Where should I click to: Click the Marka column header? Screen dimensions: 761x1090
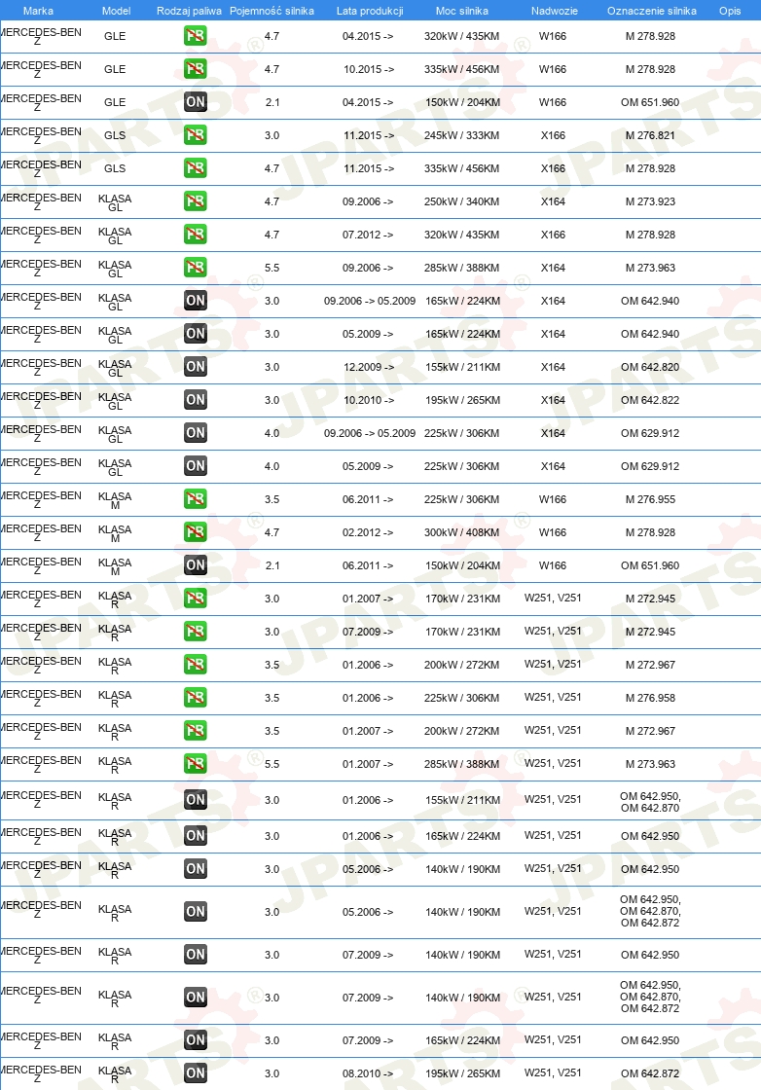point(38,11)
